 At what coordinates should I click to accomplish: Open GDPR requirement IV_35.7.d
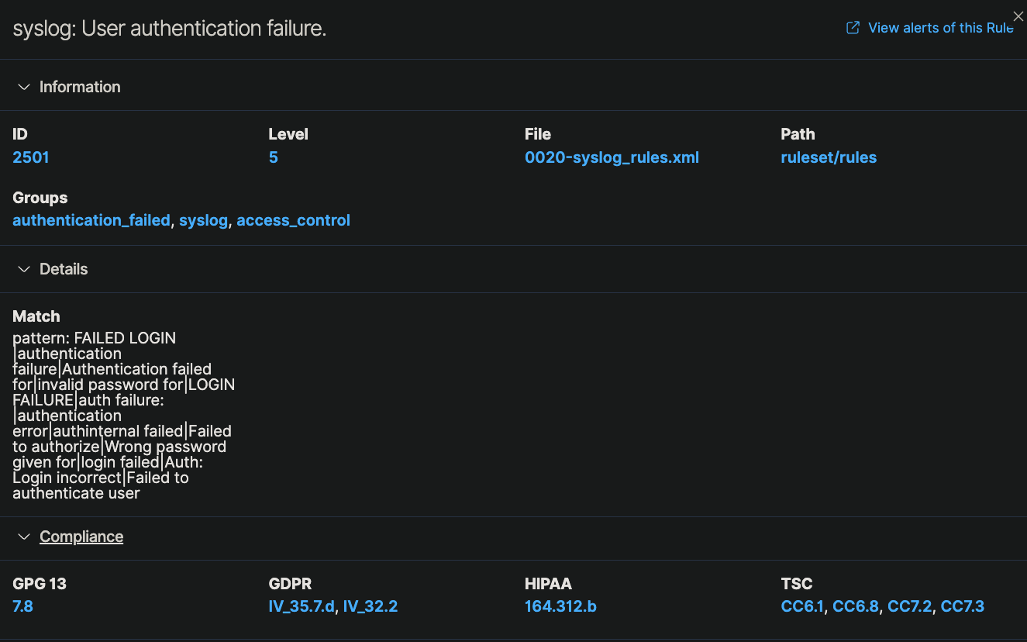click(301, 606)
